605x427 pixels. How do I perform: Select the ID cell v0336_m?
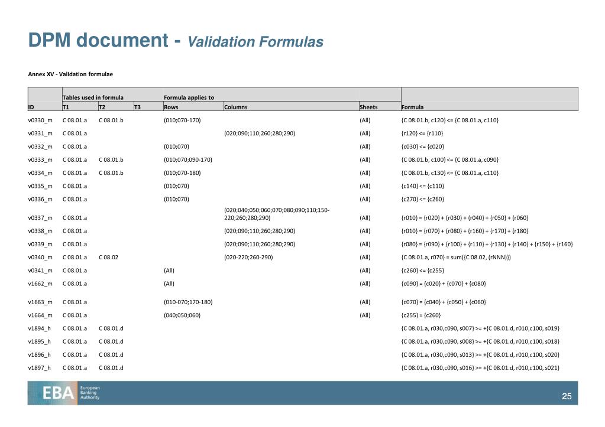pos(40,199)
